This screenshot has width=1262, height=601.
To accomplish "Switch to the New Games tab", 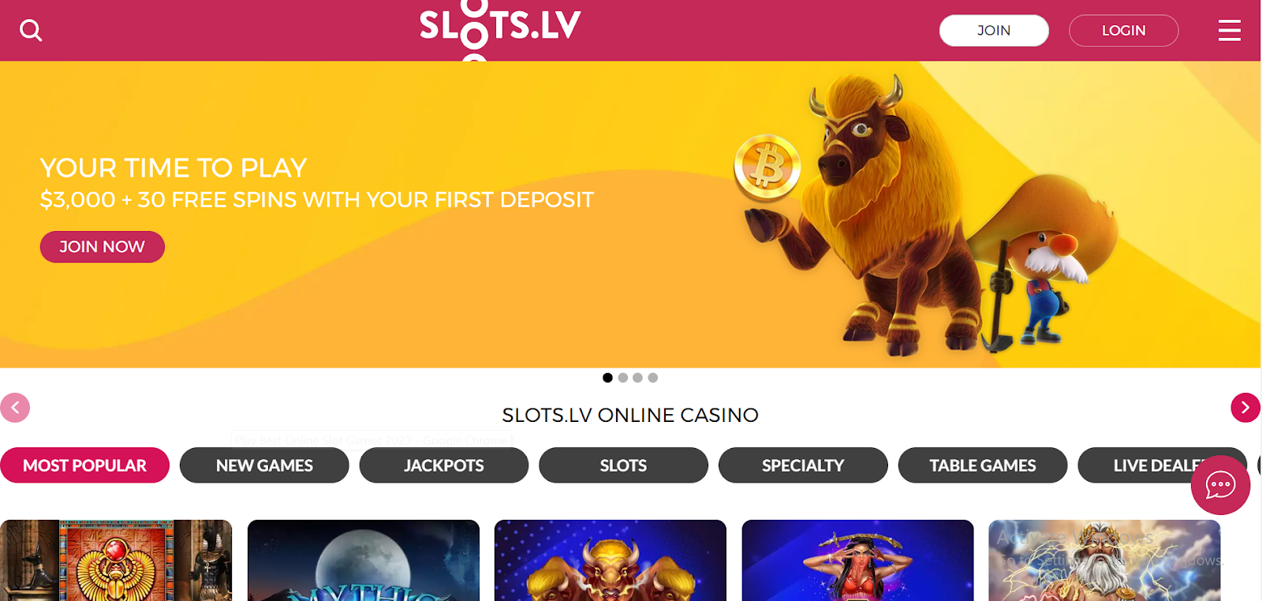I will click(x=264, y=465).
